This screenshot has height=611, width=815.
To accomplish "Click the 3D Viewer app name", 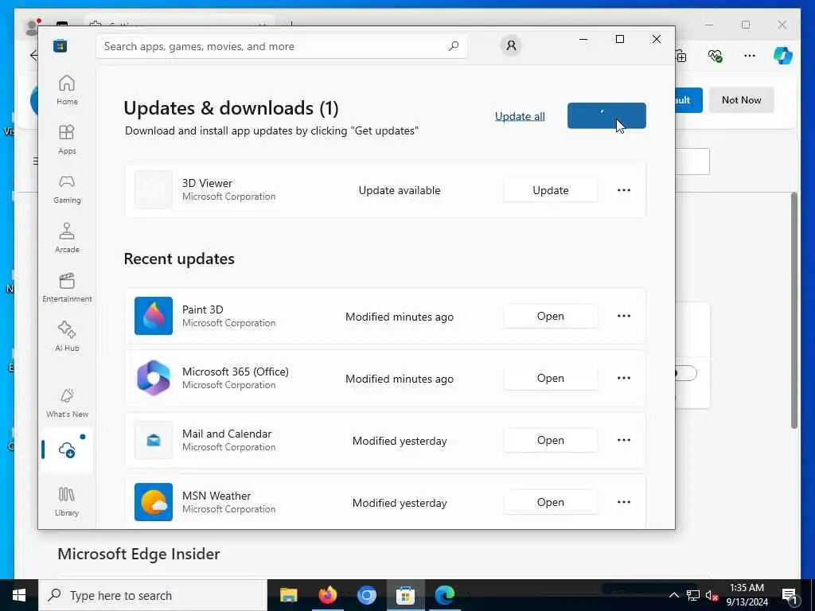I will [x=207, y=183].
